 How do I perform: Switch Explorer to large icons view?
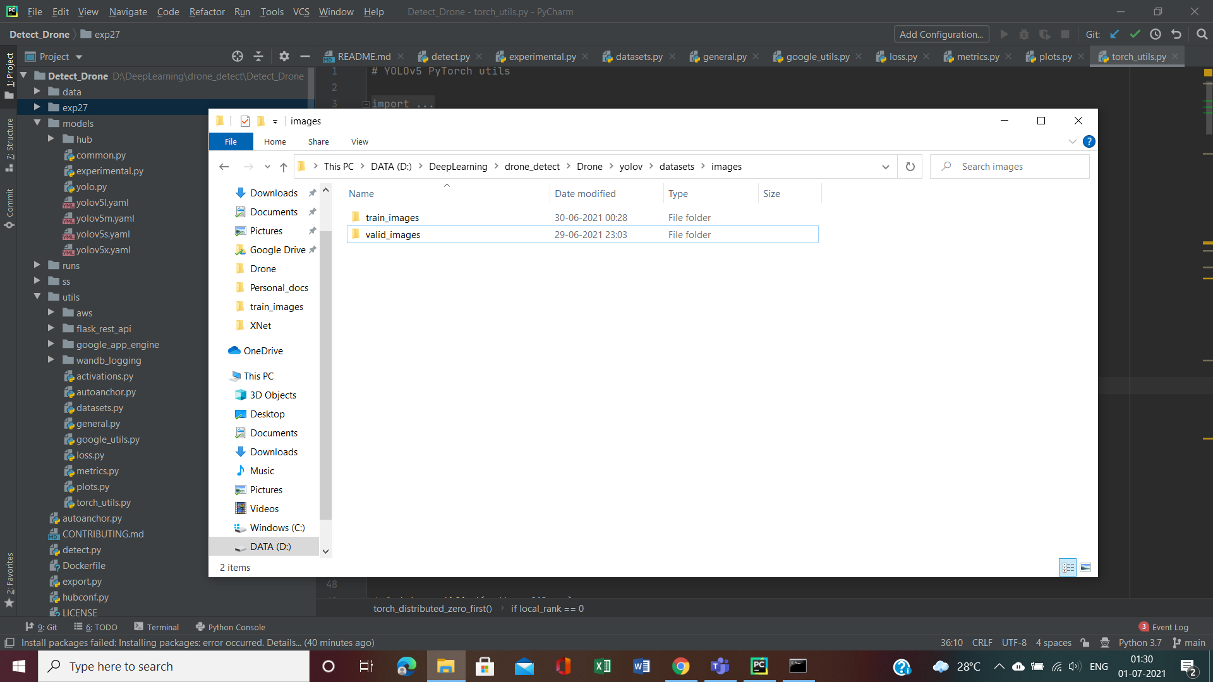[x=1085, y=567]
